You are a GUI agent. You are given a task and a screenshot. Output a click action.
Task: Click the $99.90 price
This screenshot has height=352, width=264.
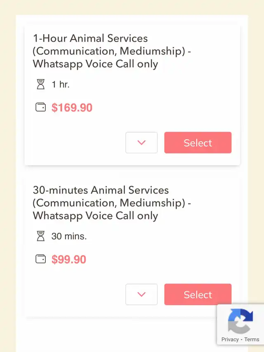tap(69, 260)
